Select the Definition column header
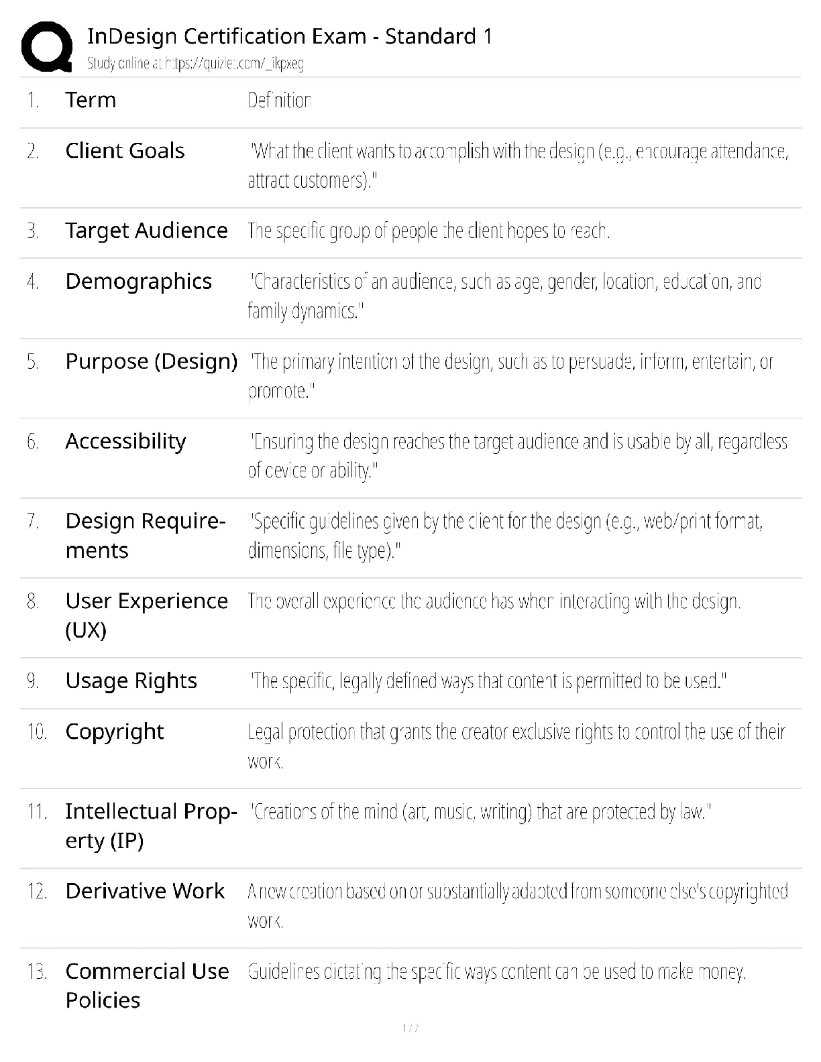 pos(280,101)
